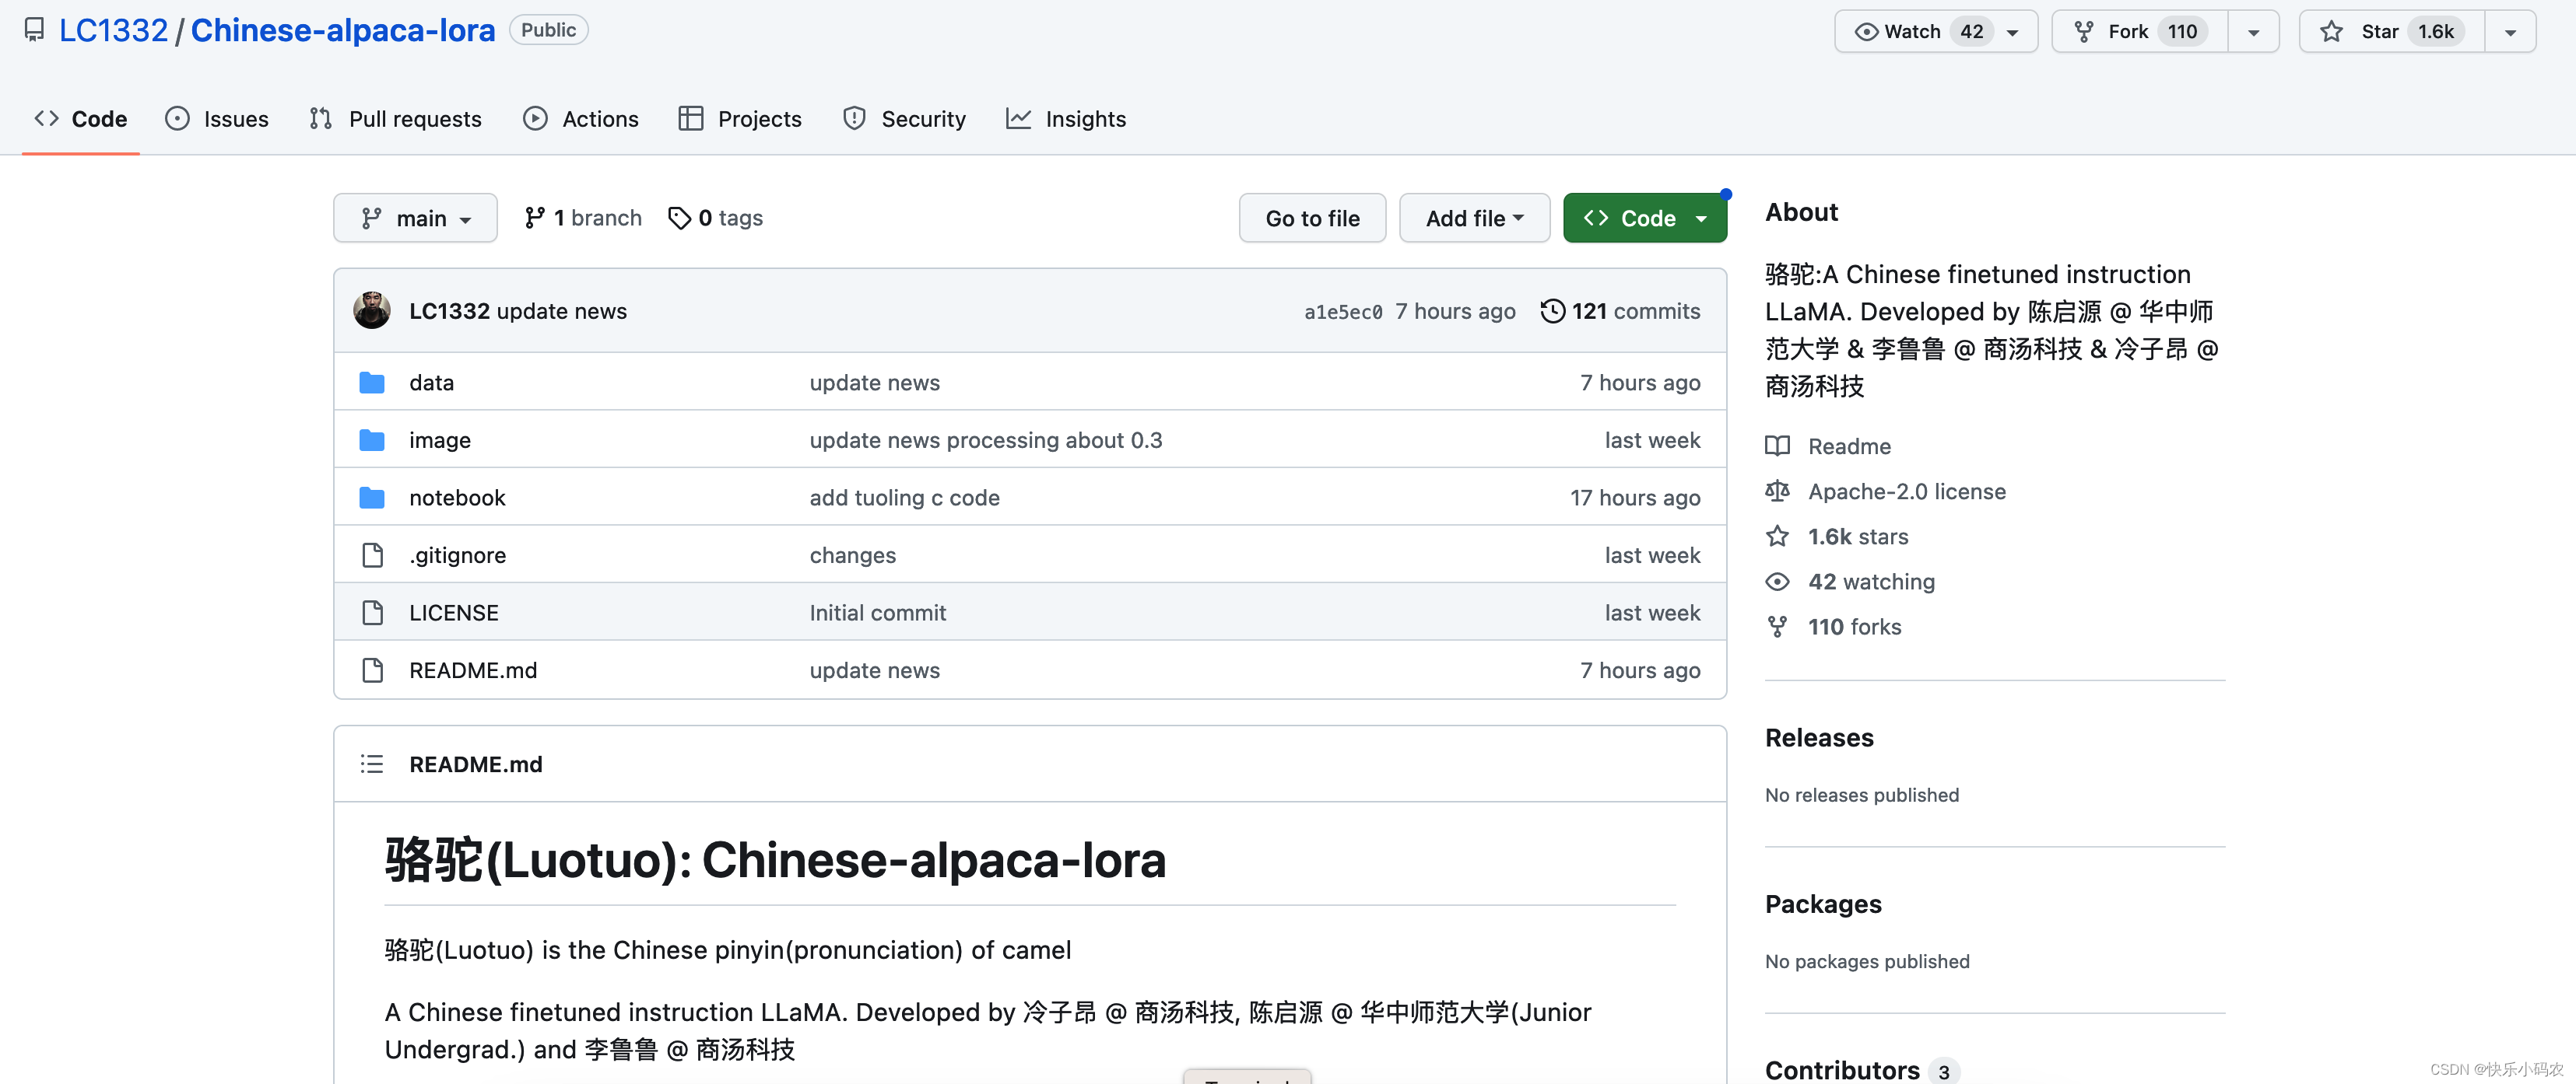Open the 'add tuoling c code' commit message
Image resolution: width=2576 pixels, height=1084 pixels.
[x=904, y=498]
